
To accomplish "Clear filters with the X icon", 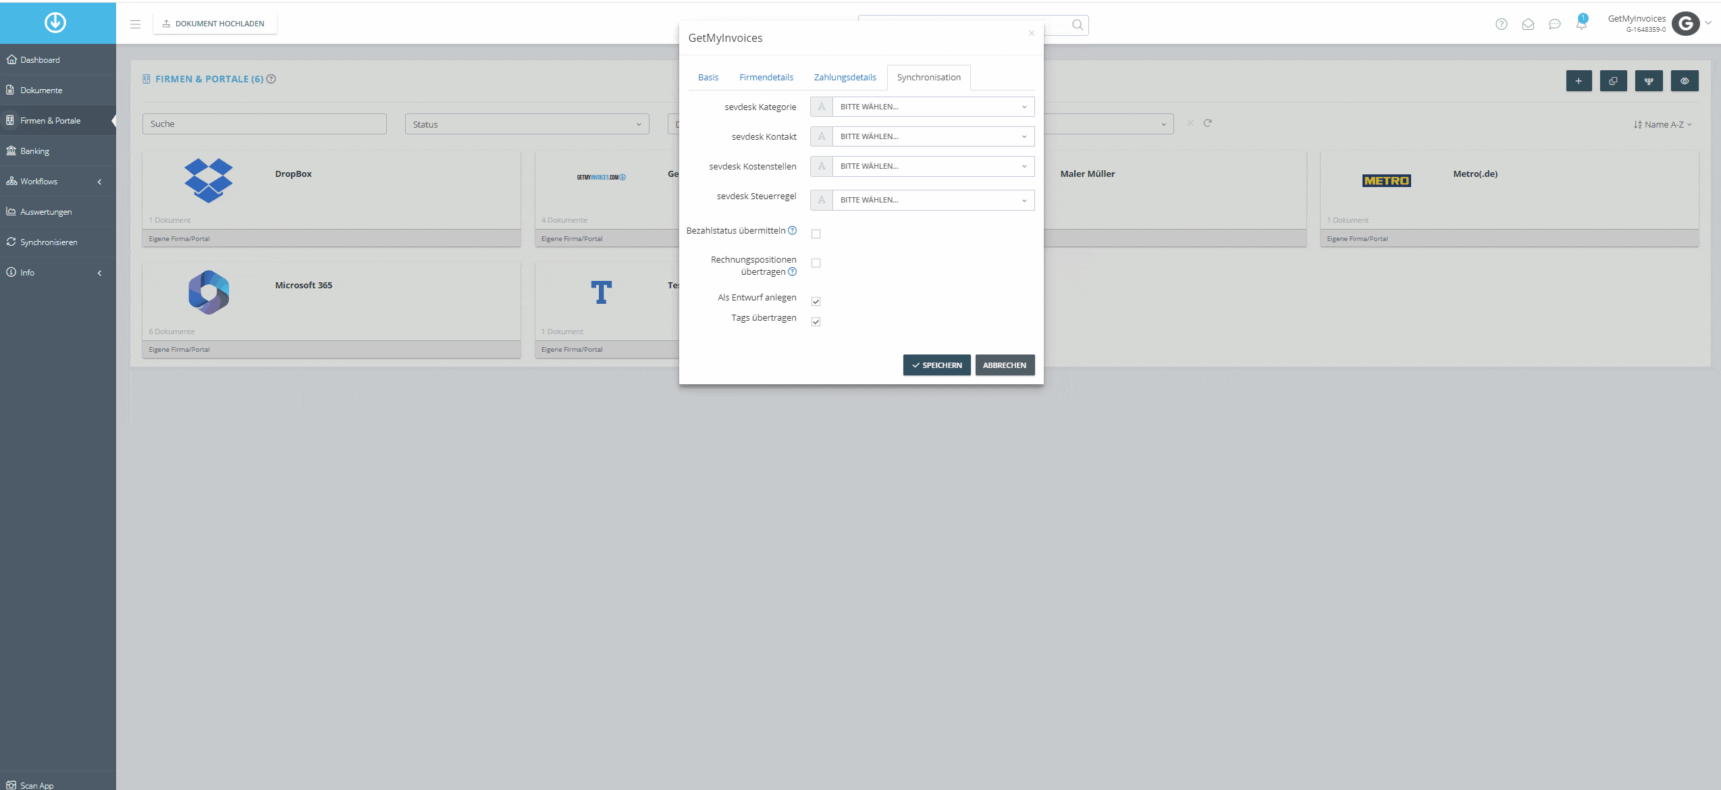I will click(1190, 123).
